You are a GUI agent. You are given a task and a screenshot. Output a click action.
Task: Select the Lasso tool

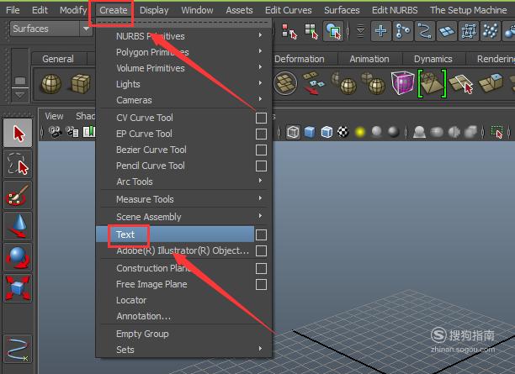tap(18, 164)
